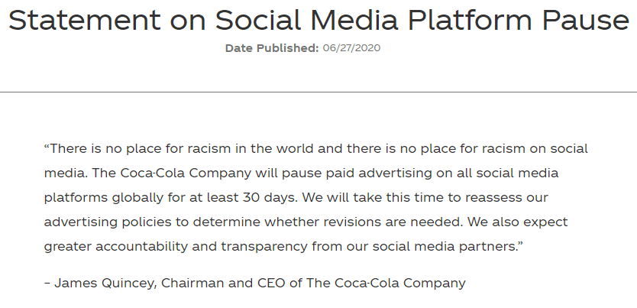
Task: Click the first line starting "There is no place"
Action: pyautogui.click(x=316, y=149)
